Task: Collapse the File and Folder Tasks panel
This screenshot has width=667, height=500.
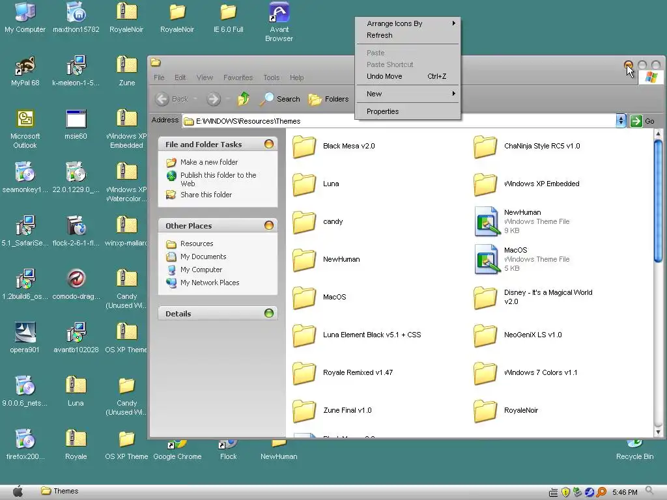Action: pos(269,144)
